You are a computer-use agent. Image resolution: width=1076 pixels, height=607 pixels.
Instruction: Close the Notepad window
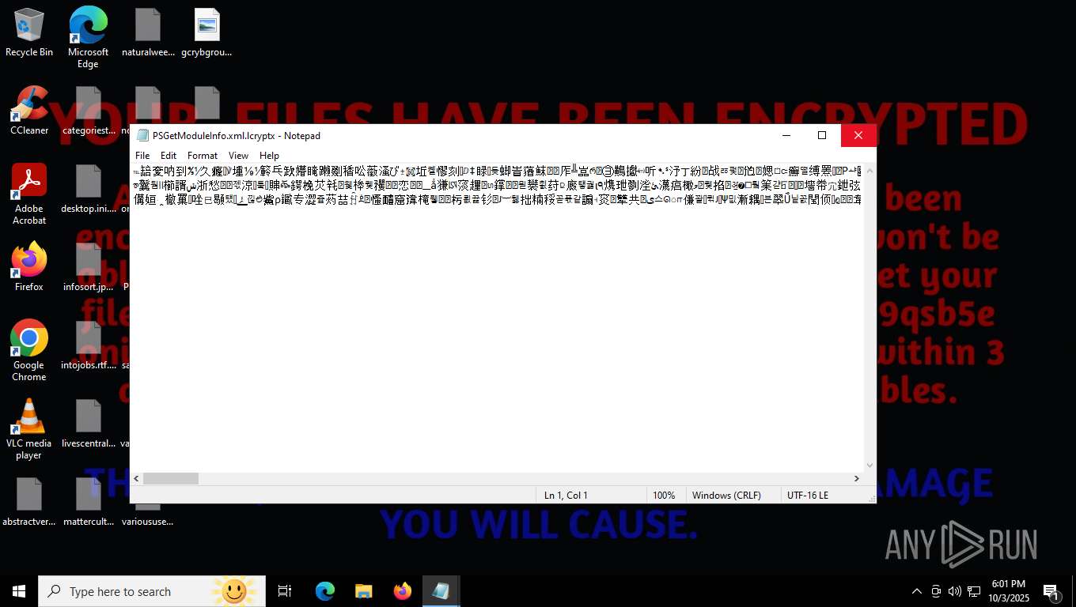pyautogui.click(x=858, y=135)
